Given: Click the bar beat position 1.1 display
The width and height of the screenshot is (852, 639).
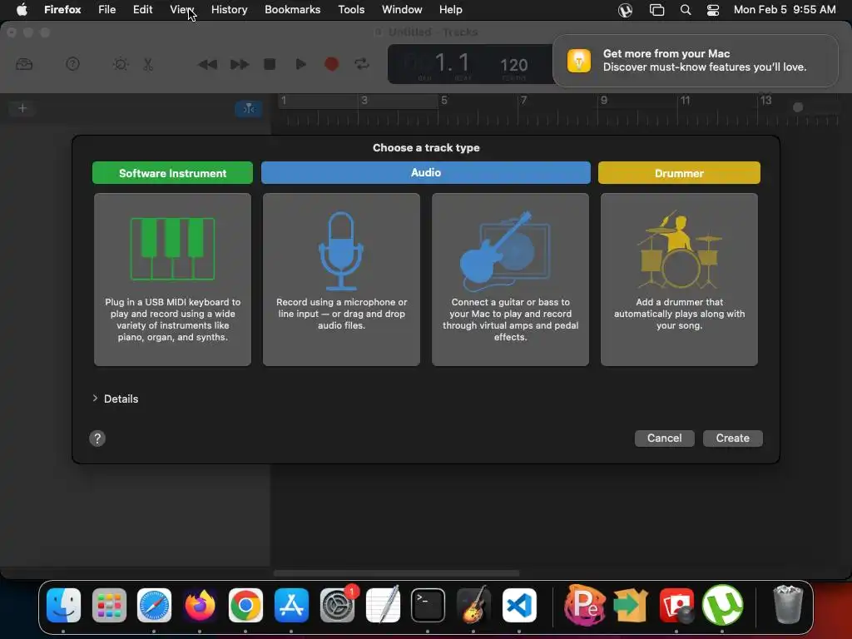Looking at the screenshot, I should point(452,63).
